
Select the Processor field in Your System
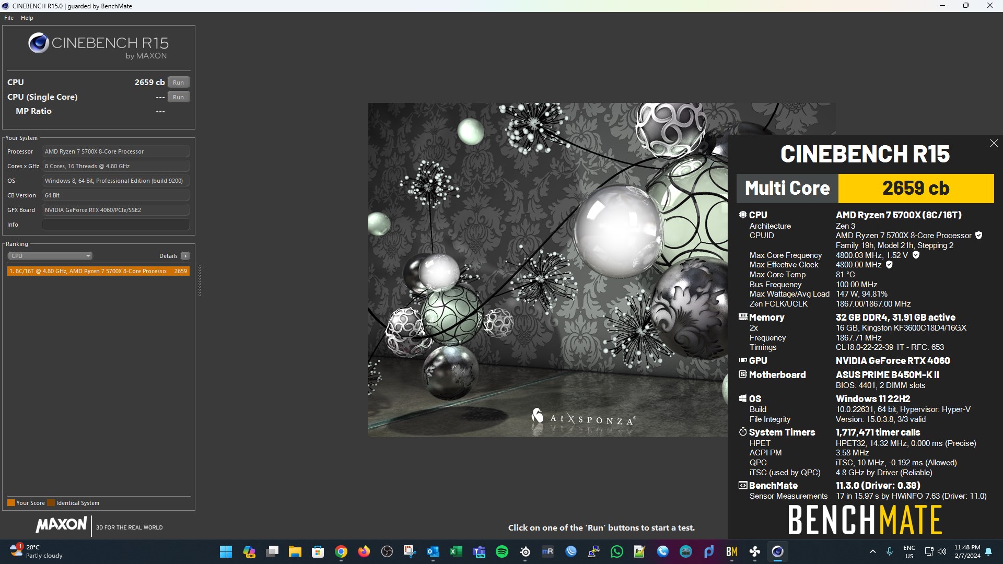116,151
